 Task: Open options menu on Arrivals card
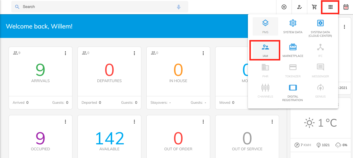[66, 53]
